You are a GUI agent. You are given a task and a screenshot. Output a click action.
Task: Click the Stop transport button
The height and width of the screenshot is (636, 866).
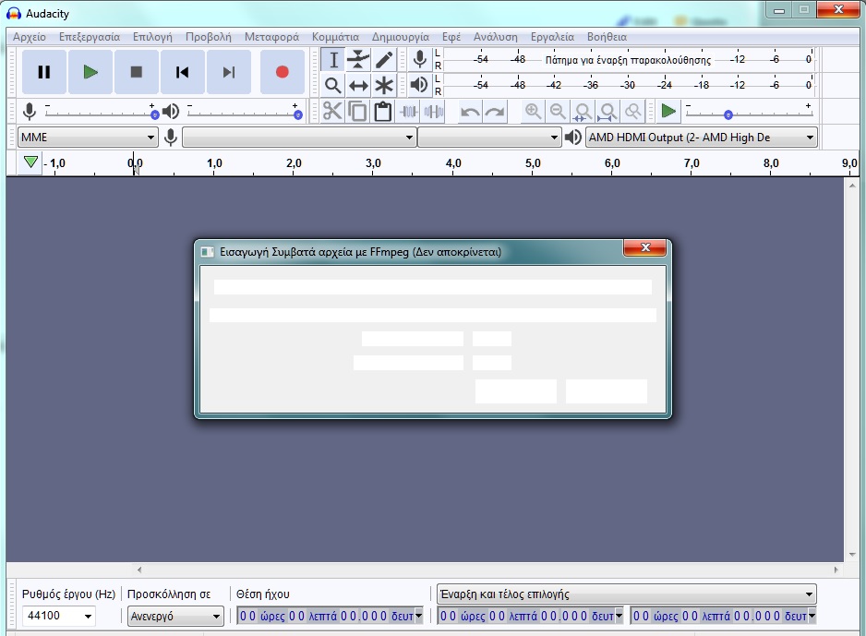pos(137,72)
